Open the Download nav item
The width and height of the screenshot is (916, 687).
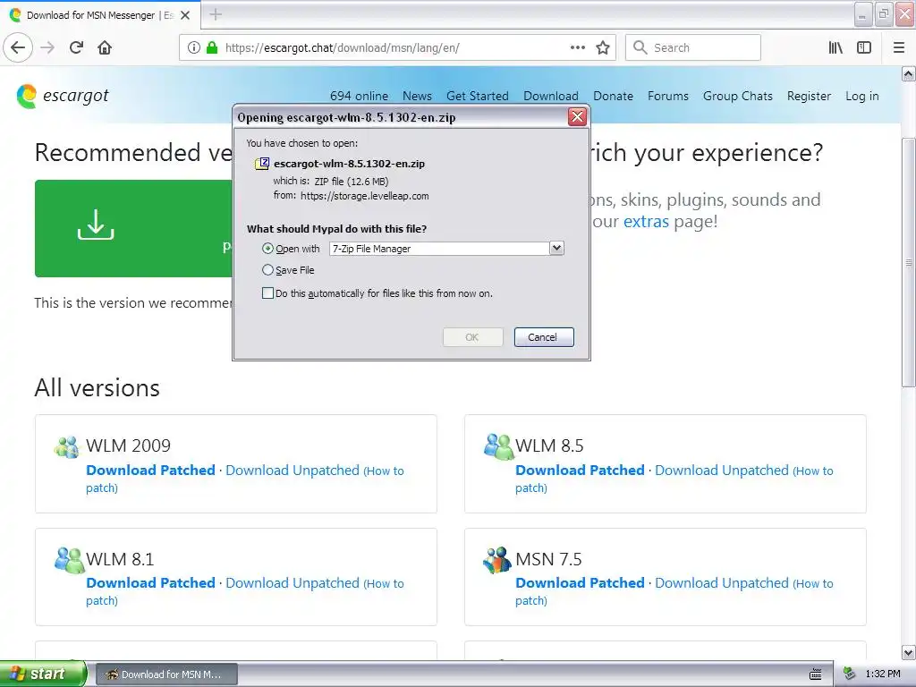pyautogui.click(x=551, y=96)
